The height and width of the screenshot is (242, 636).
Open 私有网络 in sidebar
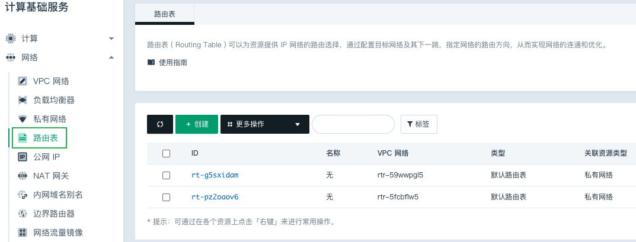tap(49, 119)
